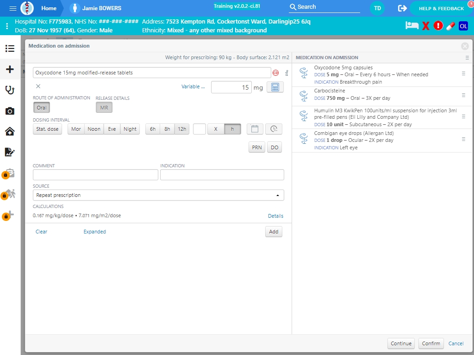Click the search magnifier icon
This screenshot has width=474, height=355.
pos(293,7)
